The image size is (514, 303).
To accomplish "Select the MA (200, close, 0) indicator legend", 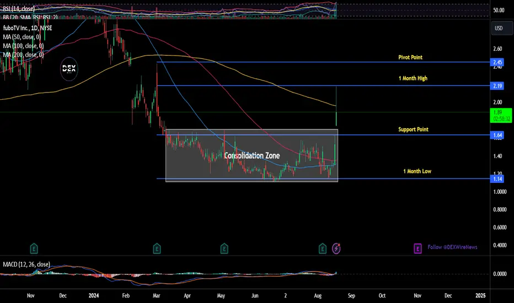I will click(x=23, y=55).
